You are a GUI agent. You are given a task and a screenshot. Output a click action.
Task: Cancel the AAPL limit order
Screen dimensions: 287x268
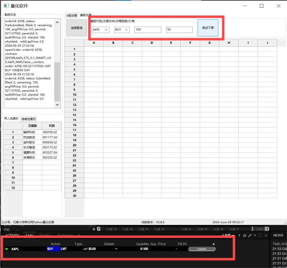(x=201, y=249)
